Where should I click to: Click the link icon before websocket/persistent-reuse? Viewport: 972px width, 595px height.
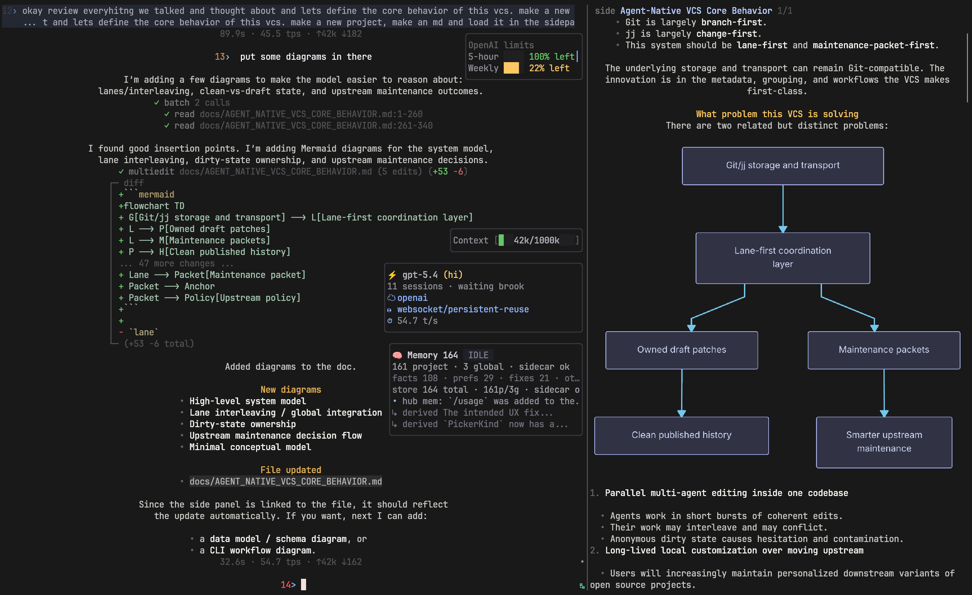[390, 310]
